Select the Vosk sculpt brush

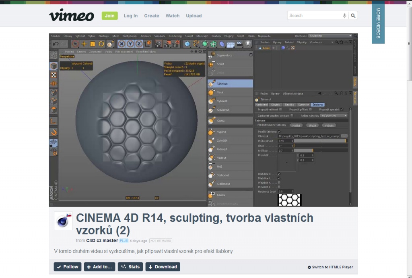[x=230, y=92]
